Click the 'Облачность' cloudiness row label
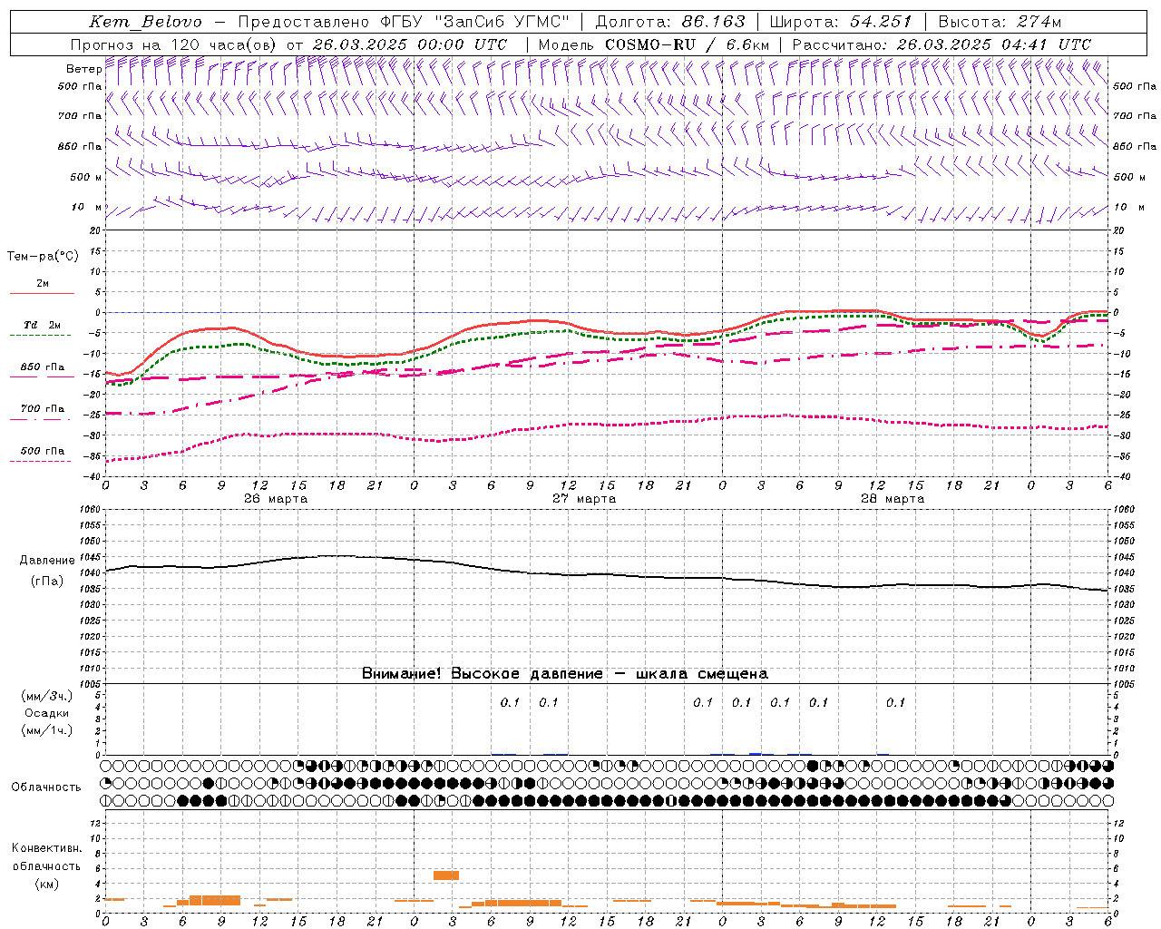Viewport: 1161px width, 929px height. coord(46,787)
